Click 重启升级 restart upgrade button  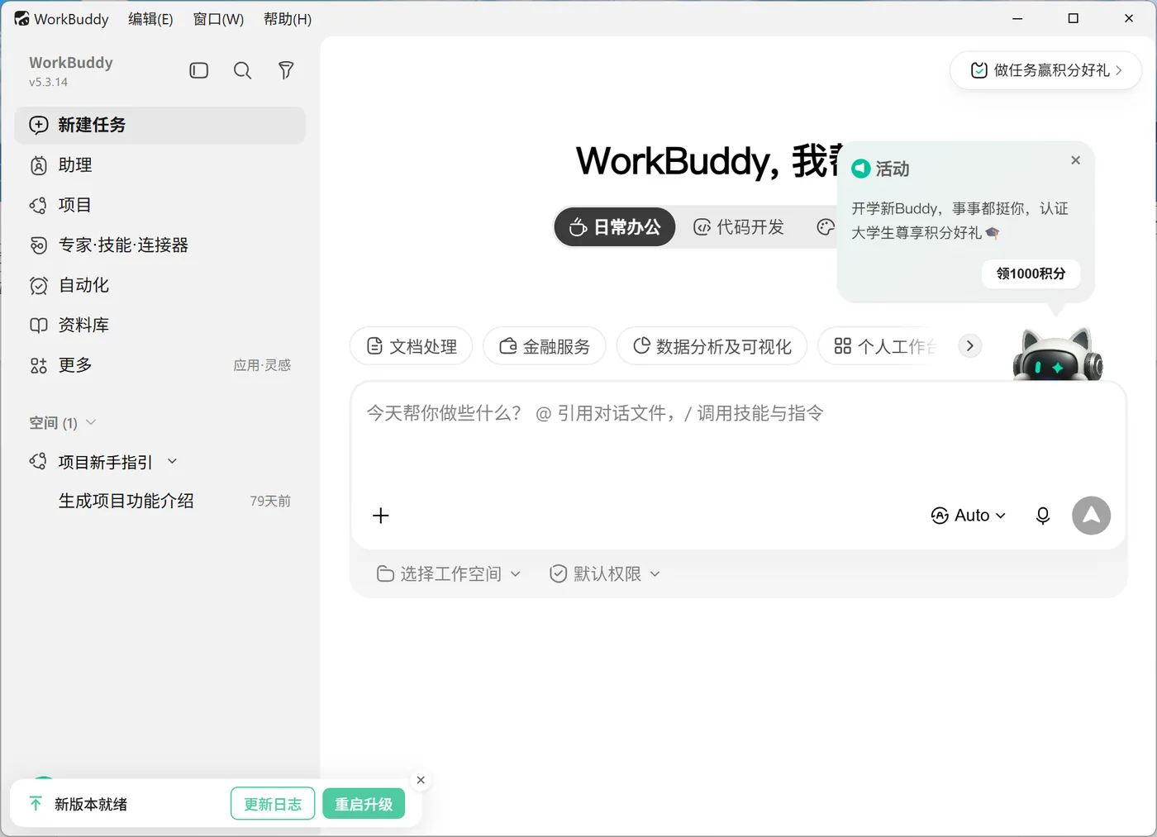364,804
